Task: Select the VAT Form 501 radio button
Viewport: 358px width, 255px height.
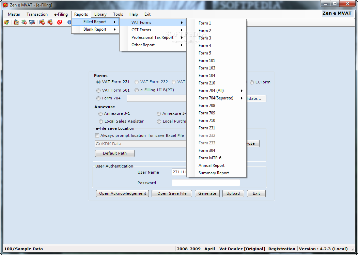Action: 98,91
